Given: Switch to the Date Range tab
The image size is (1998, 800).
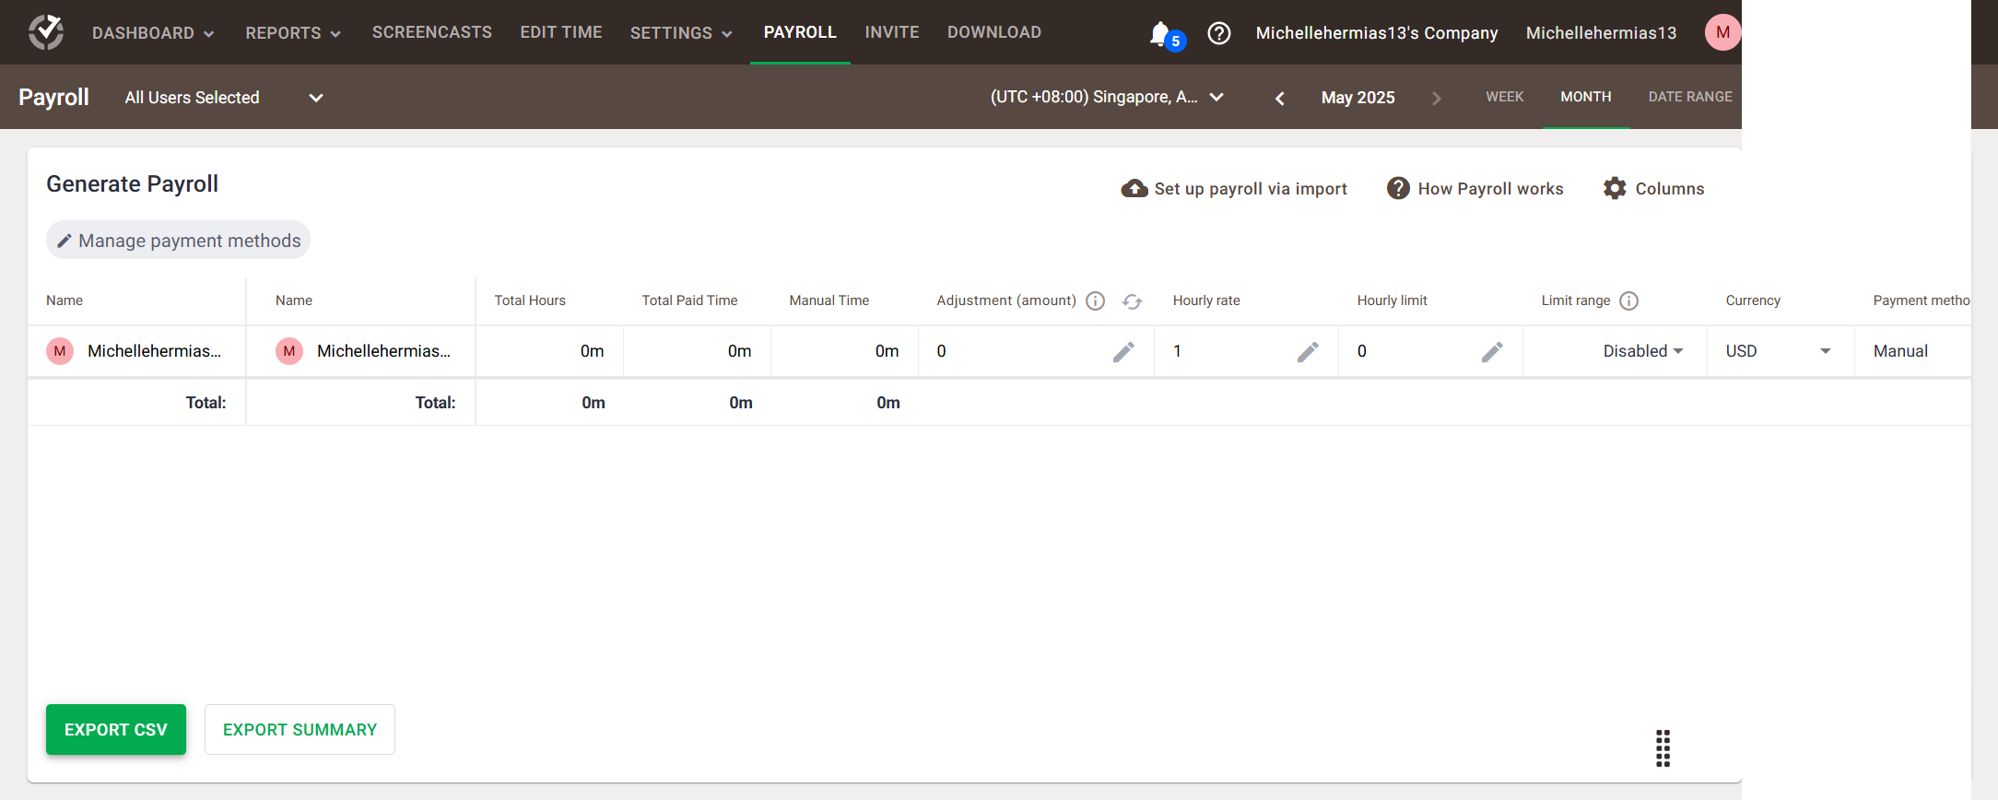Looking at the screenshot, I should (x=1690, y=97).
